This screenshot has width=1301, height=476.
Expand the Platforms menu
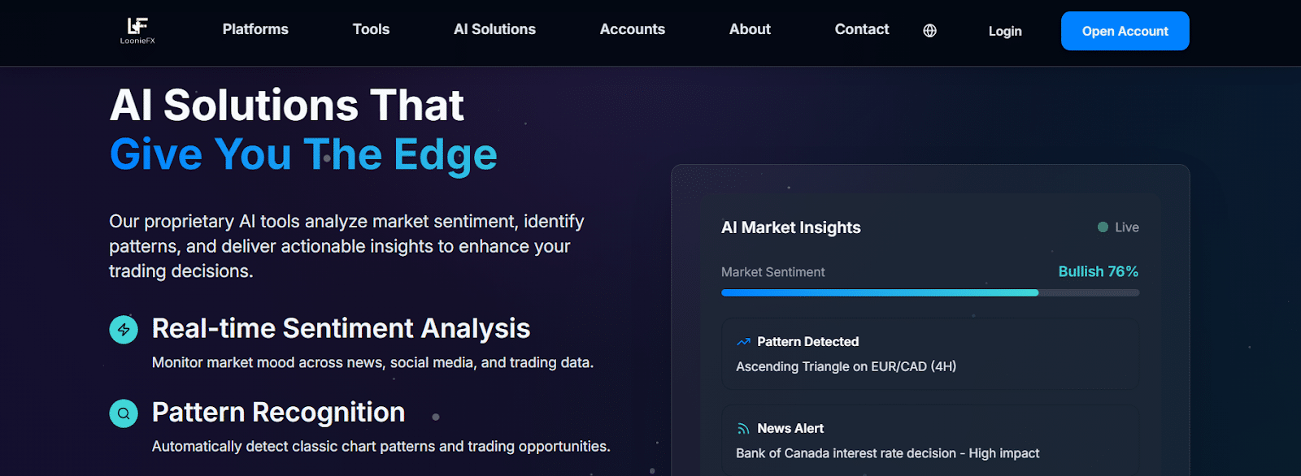coord(255,29)
